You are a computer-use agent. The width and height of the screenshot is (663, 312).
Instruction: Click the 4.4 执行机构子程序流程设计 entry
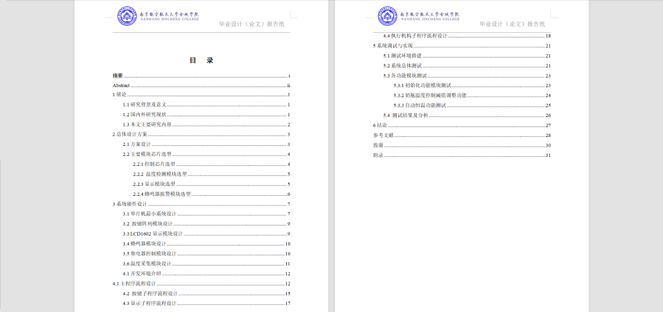coord(467,36)
